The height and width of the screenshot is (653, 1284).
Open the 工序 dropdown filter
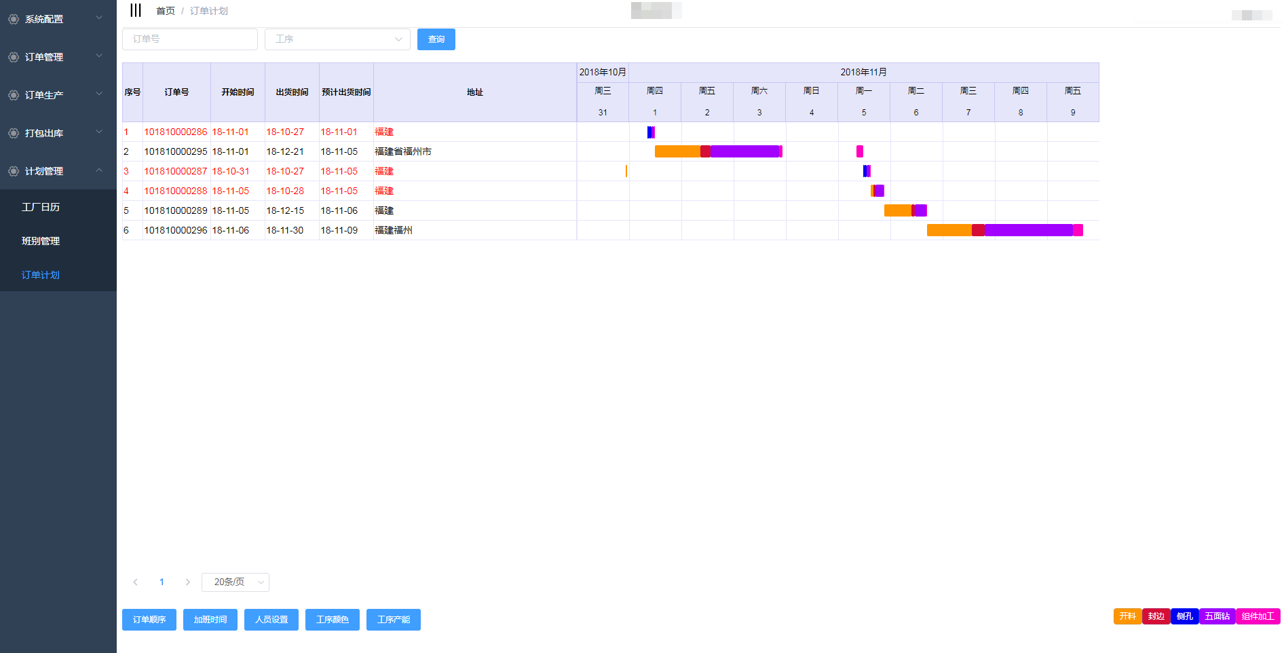(x=337, y=39)
